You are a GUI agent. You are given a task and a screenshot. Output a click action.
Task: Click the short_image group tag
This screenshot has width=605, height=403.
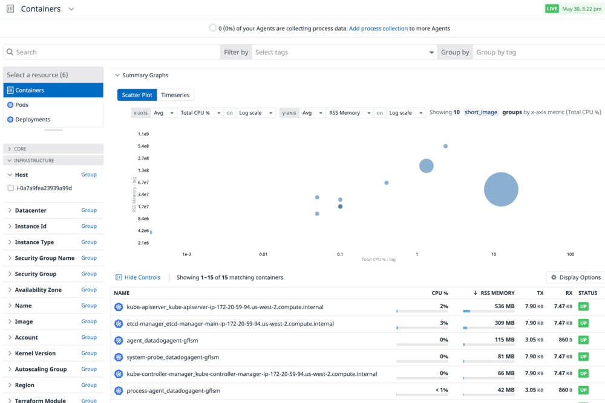(481, 112)
